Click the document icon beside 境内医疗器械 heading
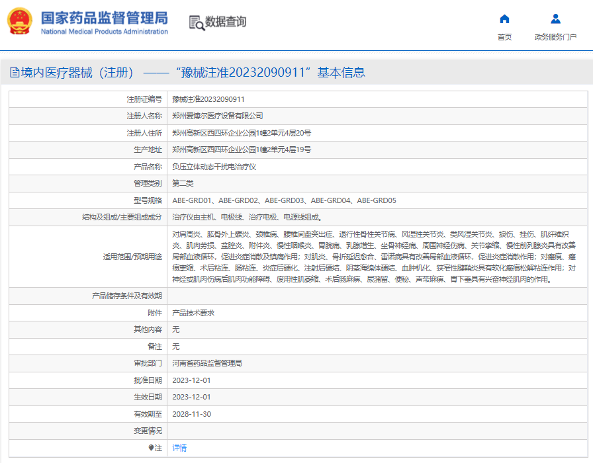 pyautogui.click(x=15, y=73)
